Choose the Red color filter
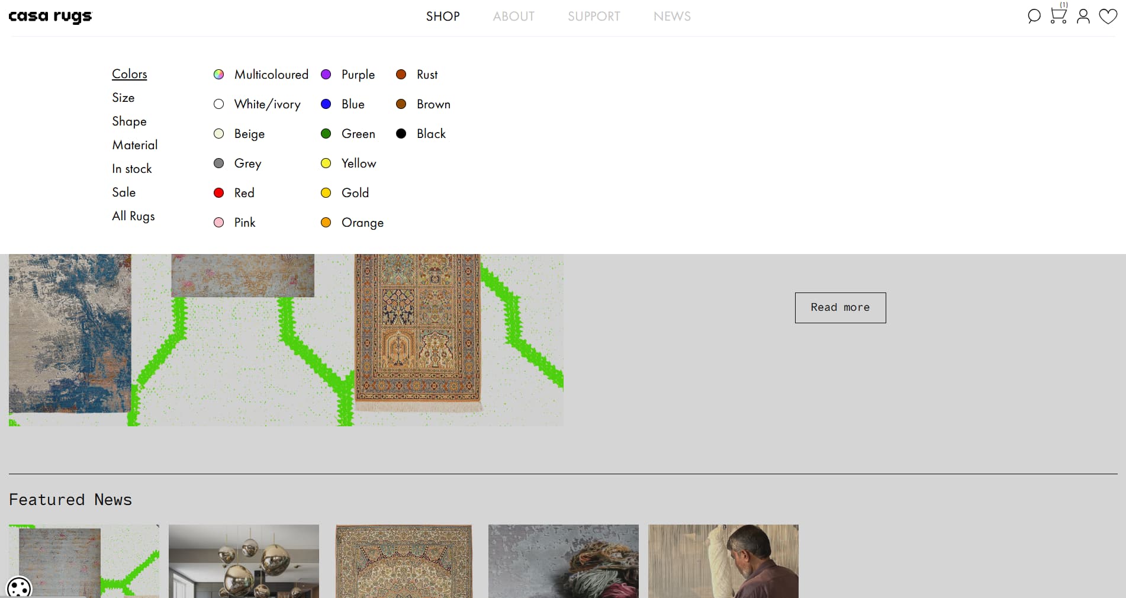 click(218, 193)
